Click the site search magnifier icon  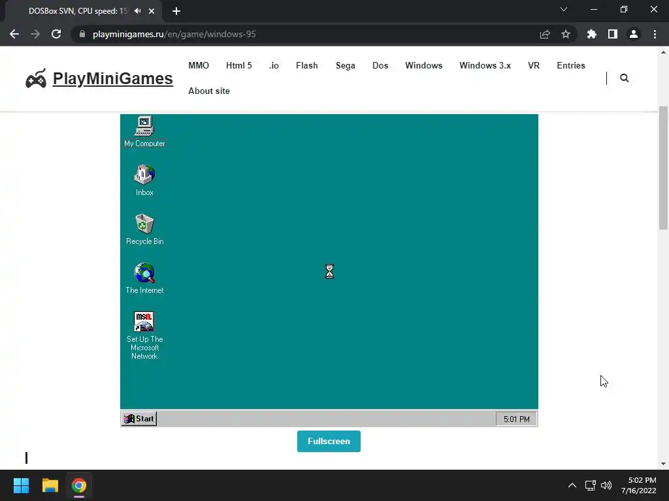click(624, 78)
